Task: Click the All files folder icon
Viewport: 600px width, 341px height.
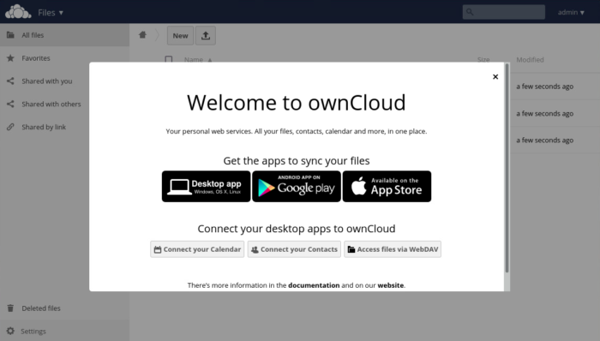Action: (10, 35)
